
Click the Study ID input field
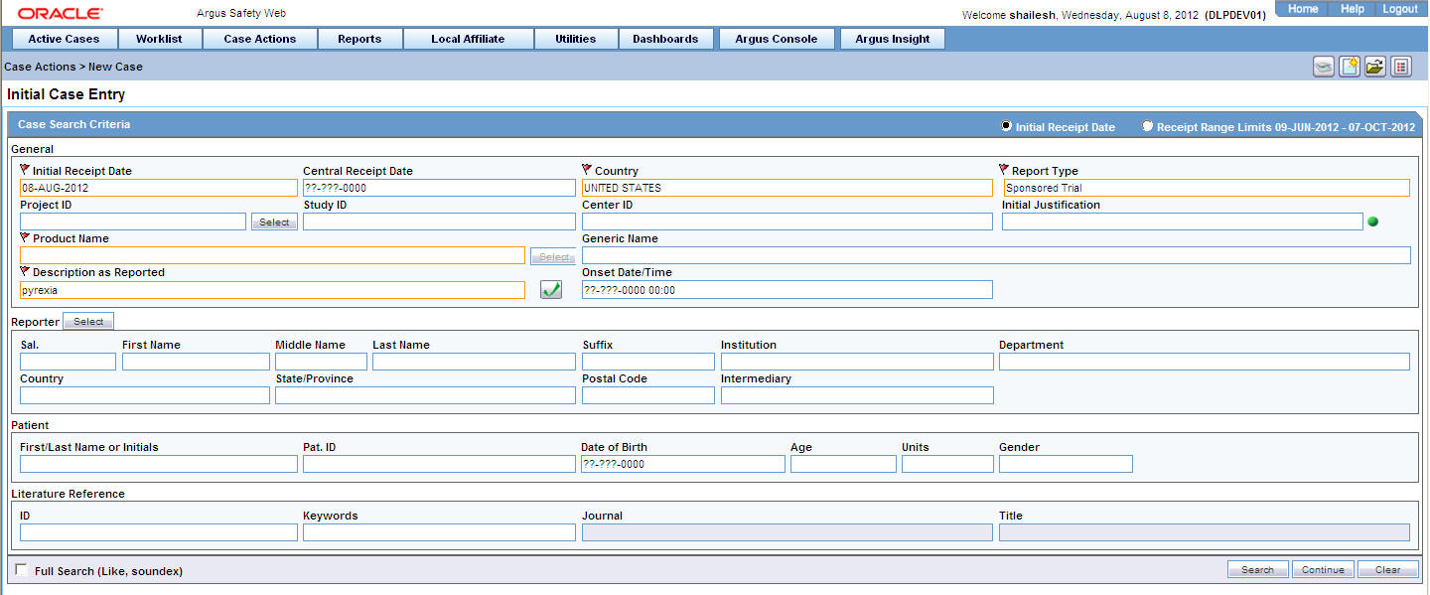click(x=439, y=222)
